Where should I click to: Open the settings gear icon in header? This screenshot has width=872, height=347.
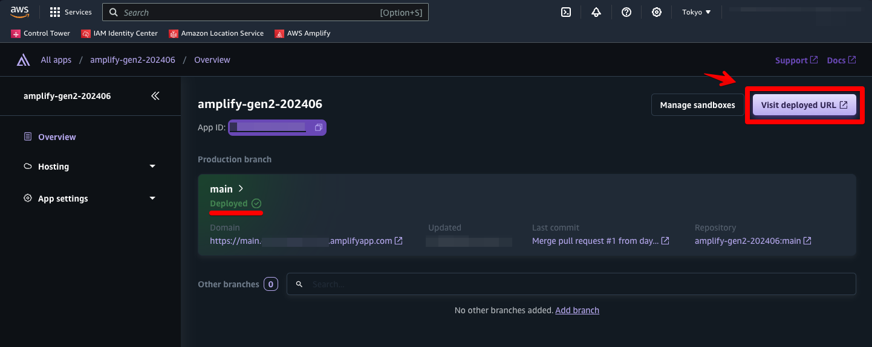(657, 12)
